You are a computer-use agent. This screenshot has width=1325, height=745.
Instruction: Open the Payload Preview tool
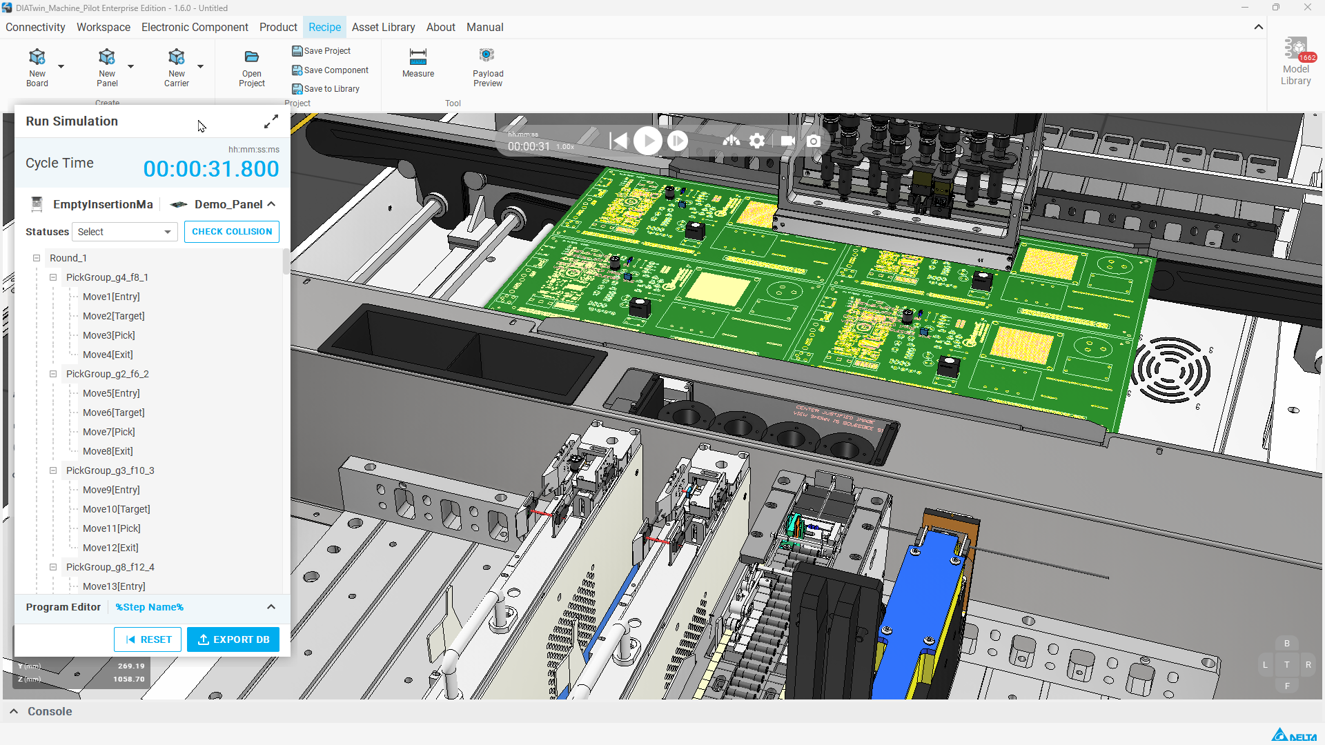[488, 68]
